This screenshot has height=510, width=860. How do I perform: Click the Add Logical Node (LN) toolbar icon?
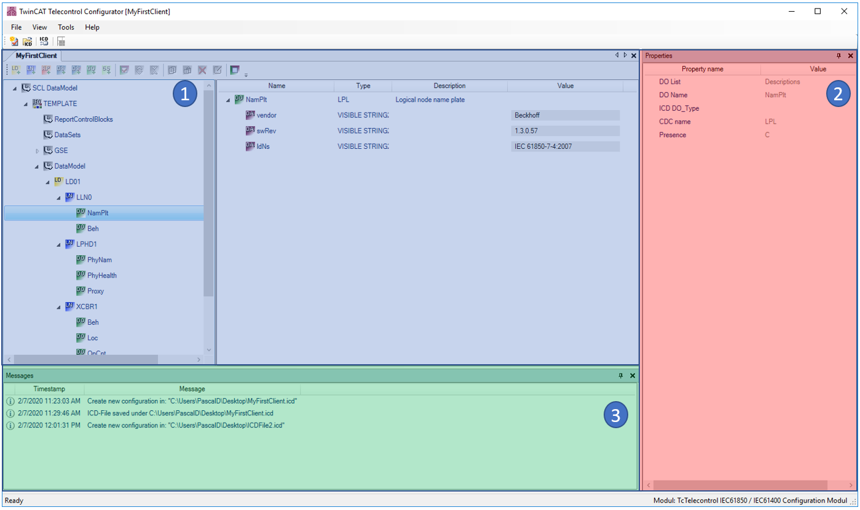pos(30,70)
